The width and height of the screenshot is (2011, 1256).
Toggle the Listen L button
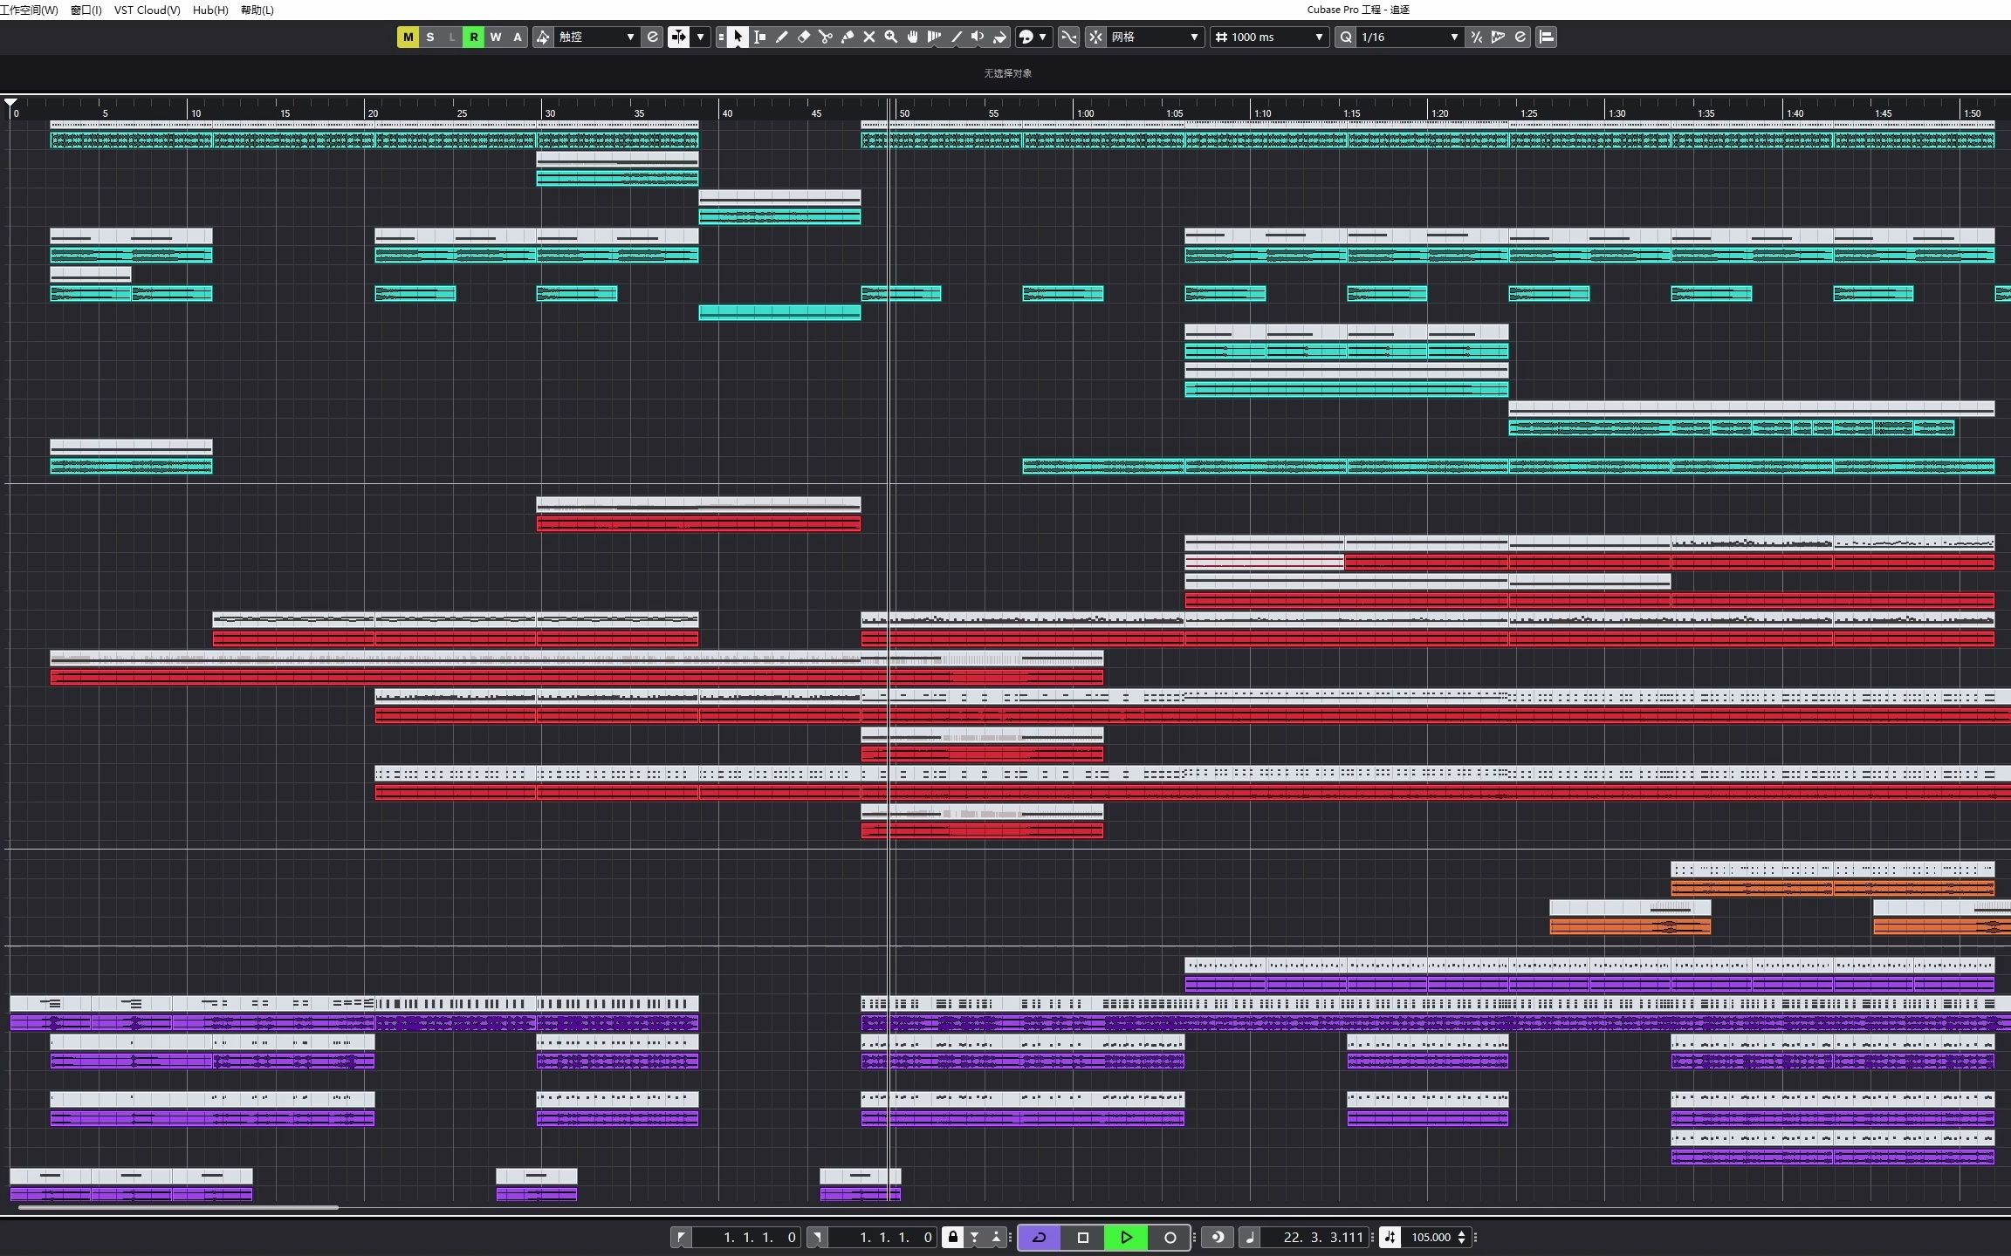point(451,37)
